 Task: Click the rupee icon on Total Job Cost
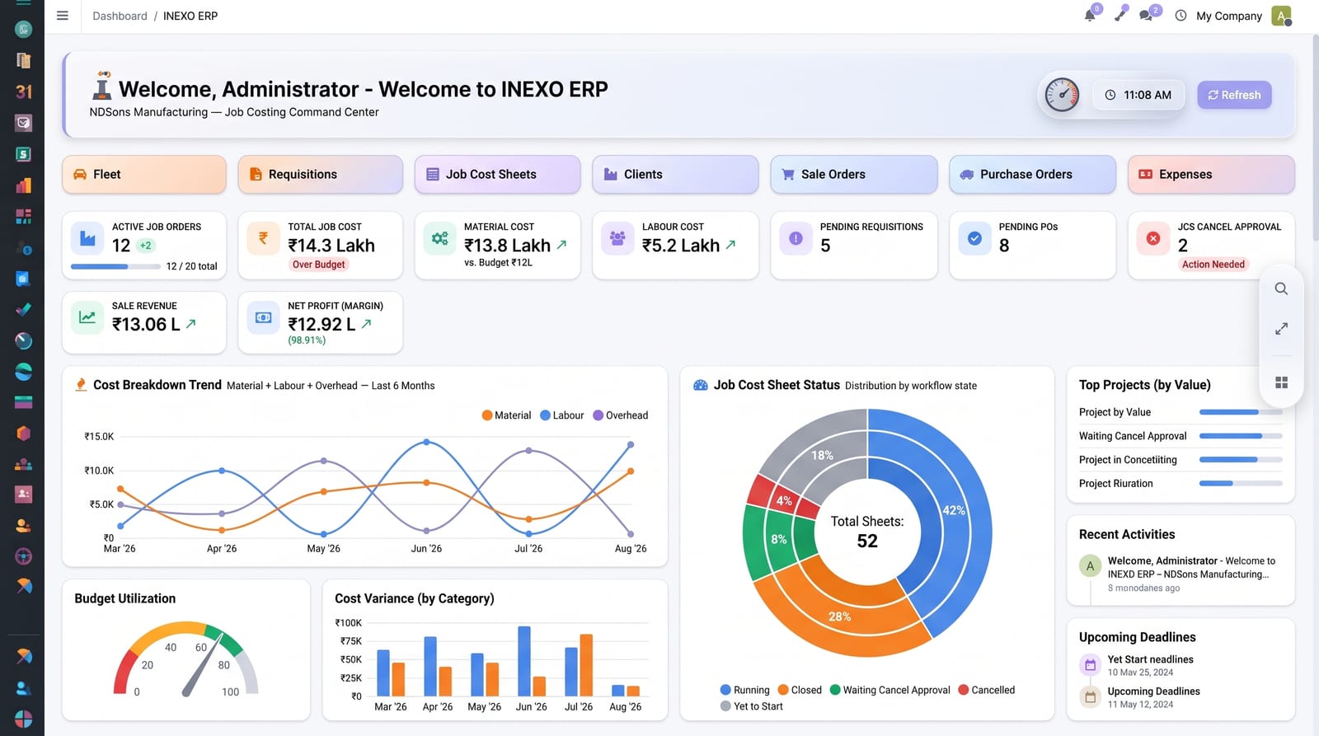pyautogui.click(x=263, y=238)
